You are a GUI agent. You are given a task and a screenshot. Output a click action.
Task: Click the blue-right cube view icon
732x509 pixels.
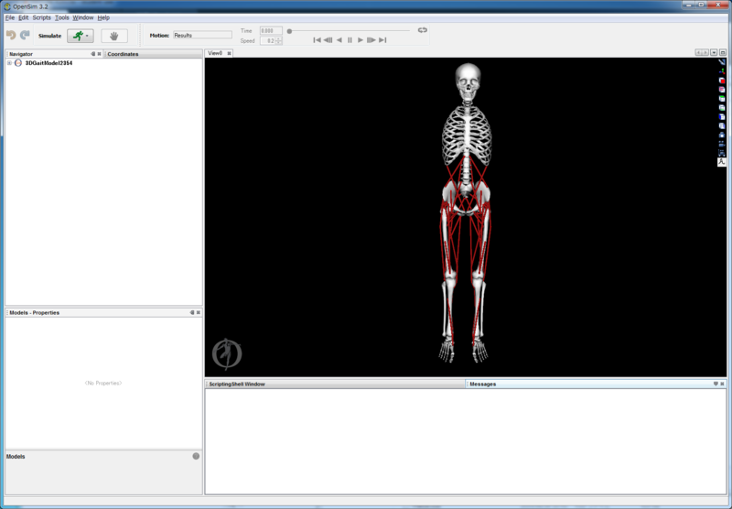(x=722, y=125)
